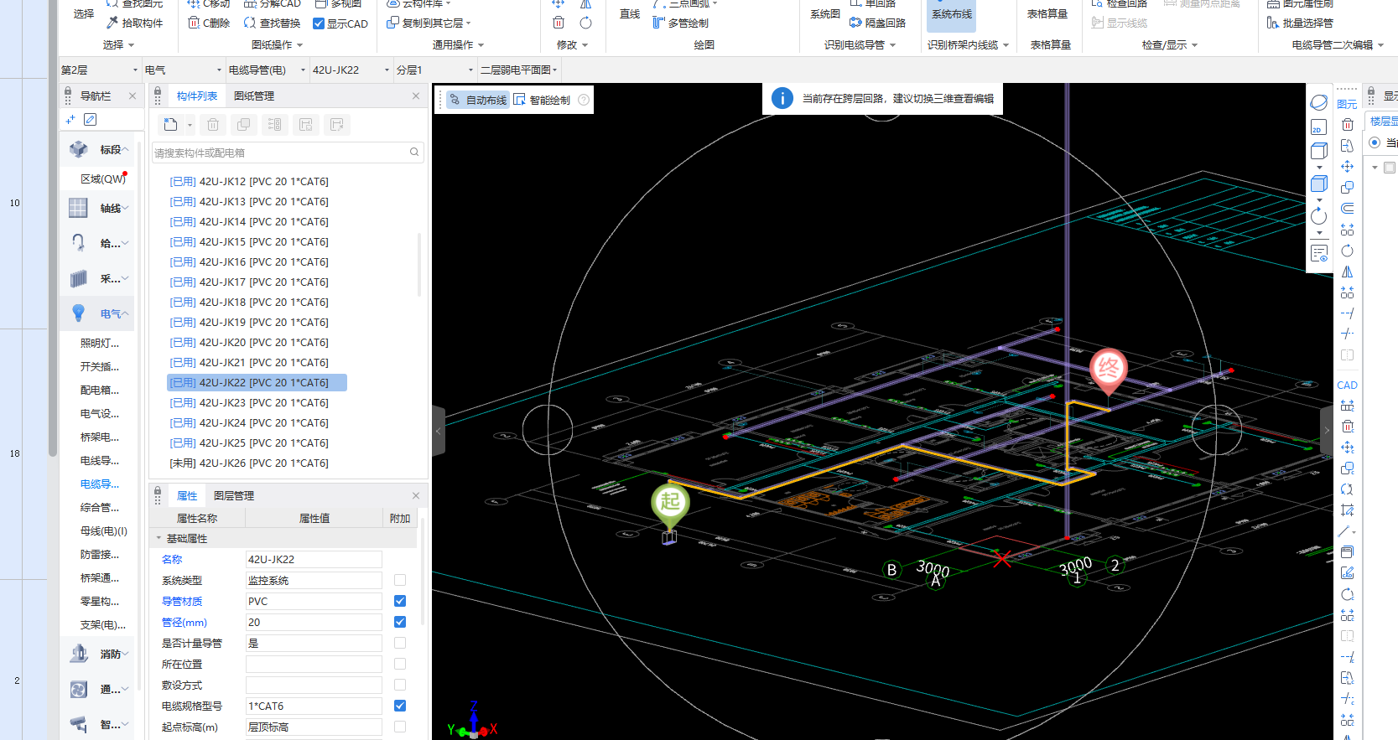1398x740 pixels.
Task: Open the 第2层 floor dropdown
Action: (x=99, y=70)
